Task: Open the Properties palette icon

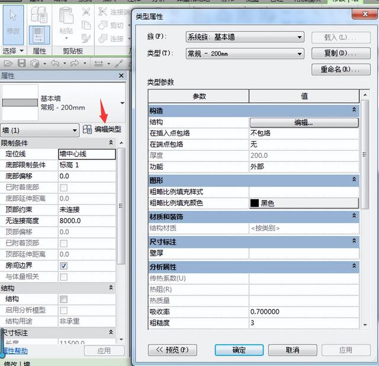Action: pyautogui.click(x=40, y=35)
